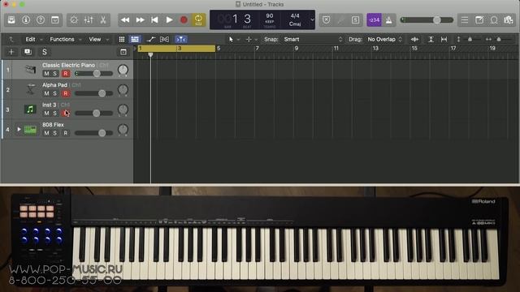520x292 pixels.
Task: Record-enable the 808 Flex track
Action: pos(66,133)
